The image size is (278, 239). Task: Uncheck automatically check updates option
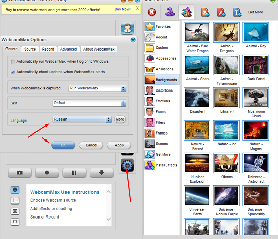point(13,72)
